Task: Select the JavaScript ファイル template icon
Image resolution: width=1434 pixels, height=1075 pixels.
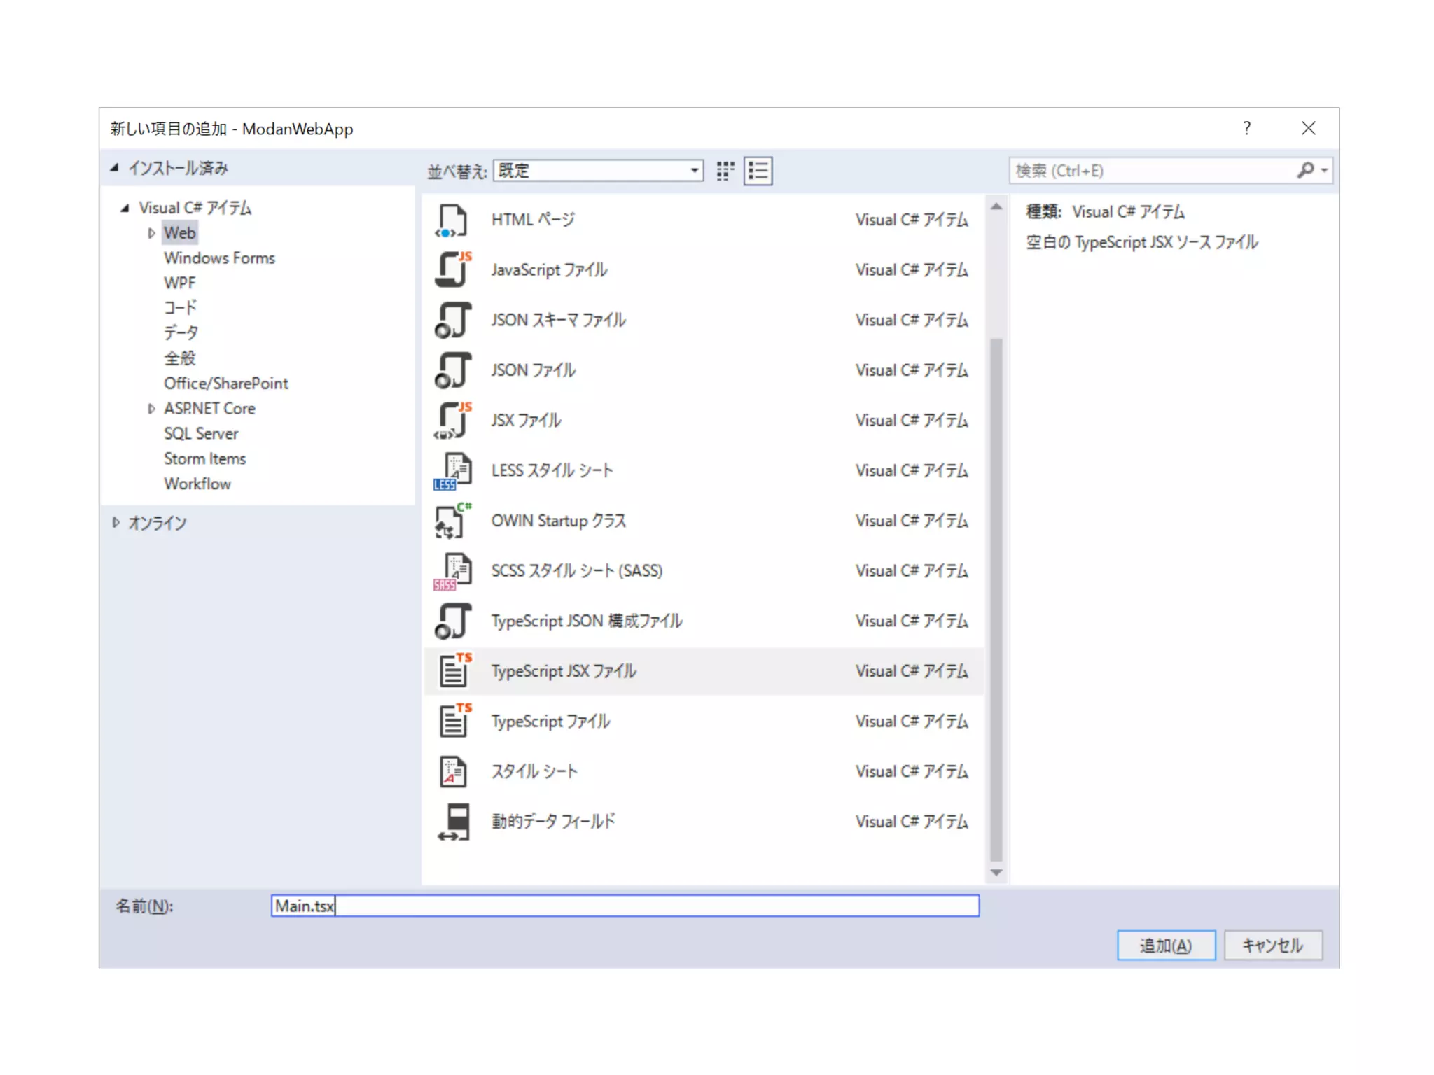Action: click(x=452, y=270)
